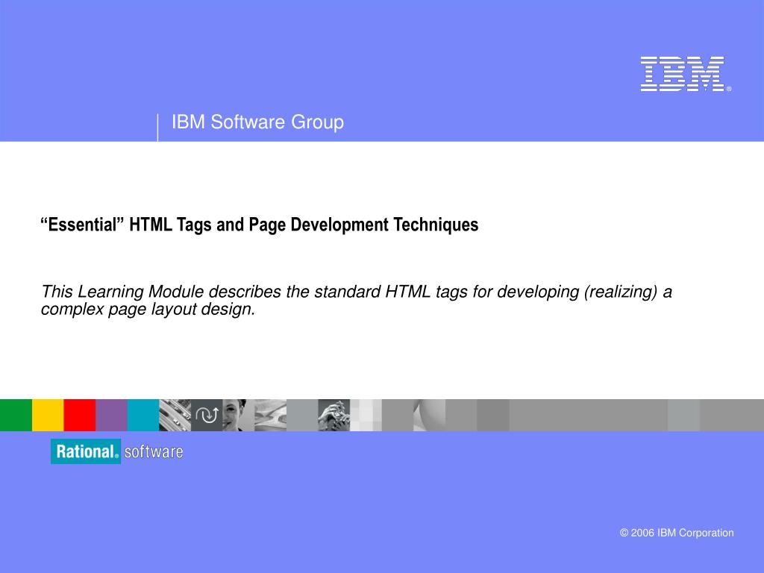Click the green color block
The width and height of the screenshot is (764, 573).
(15, 416)
